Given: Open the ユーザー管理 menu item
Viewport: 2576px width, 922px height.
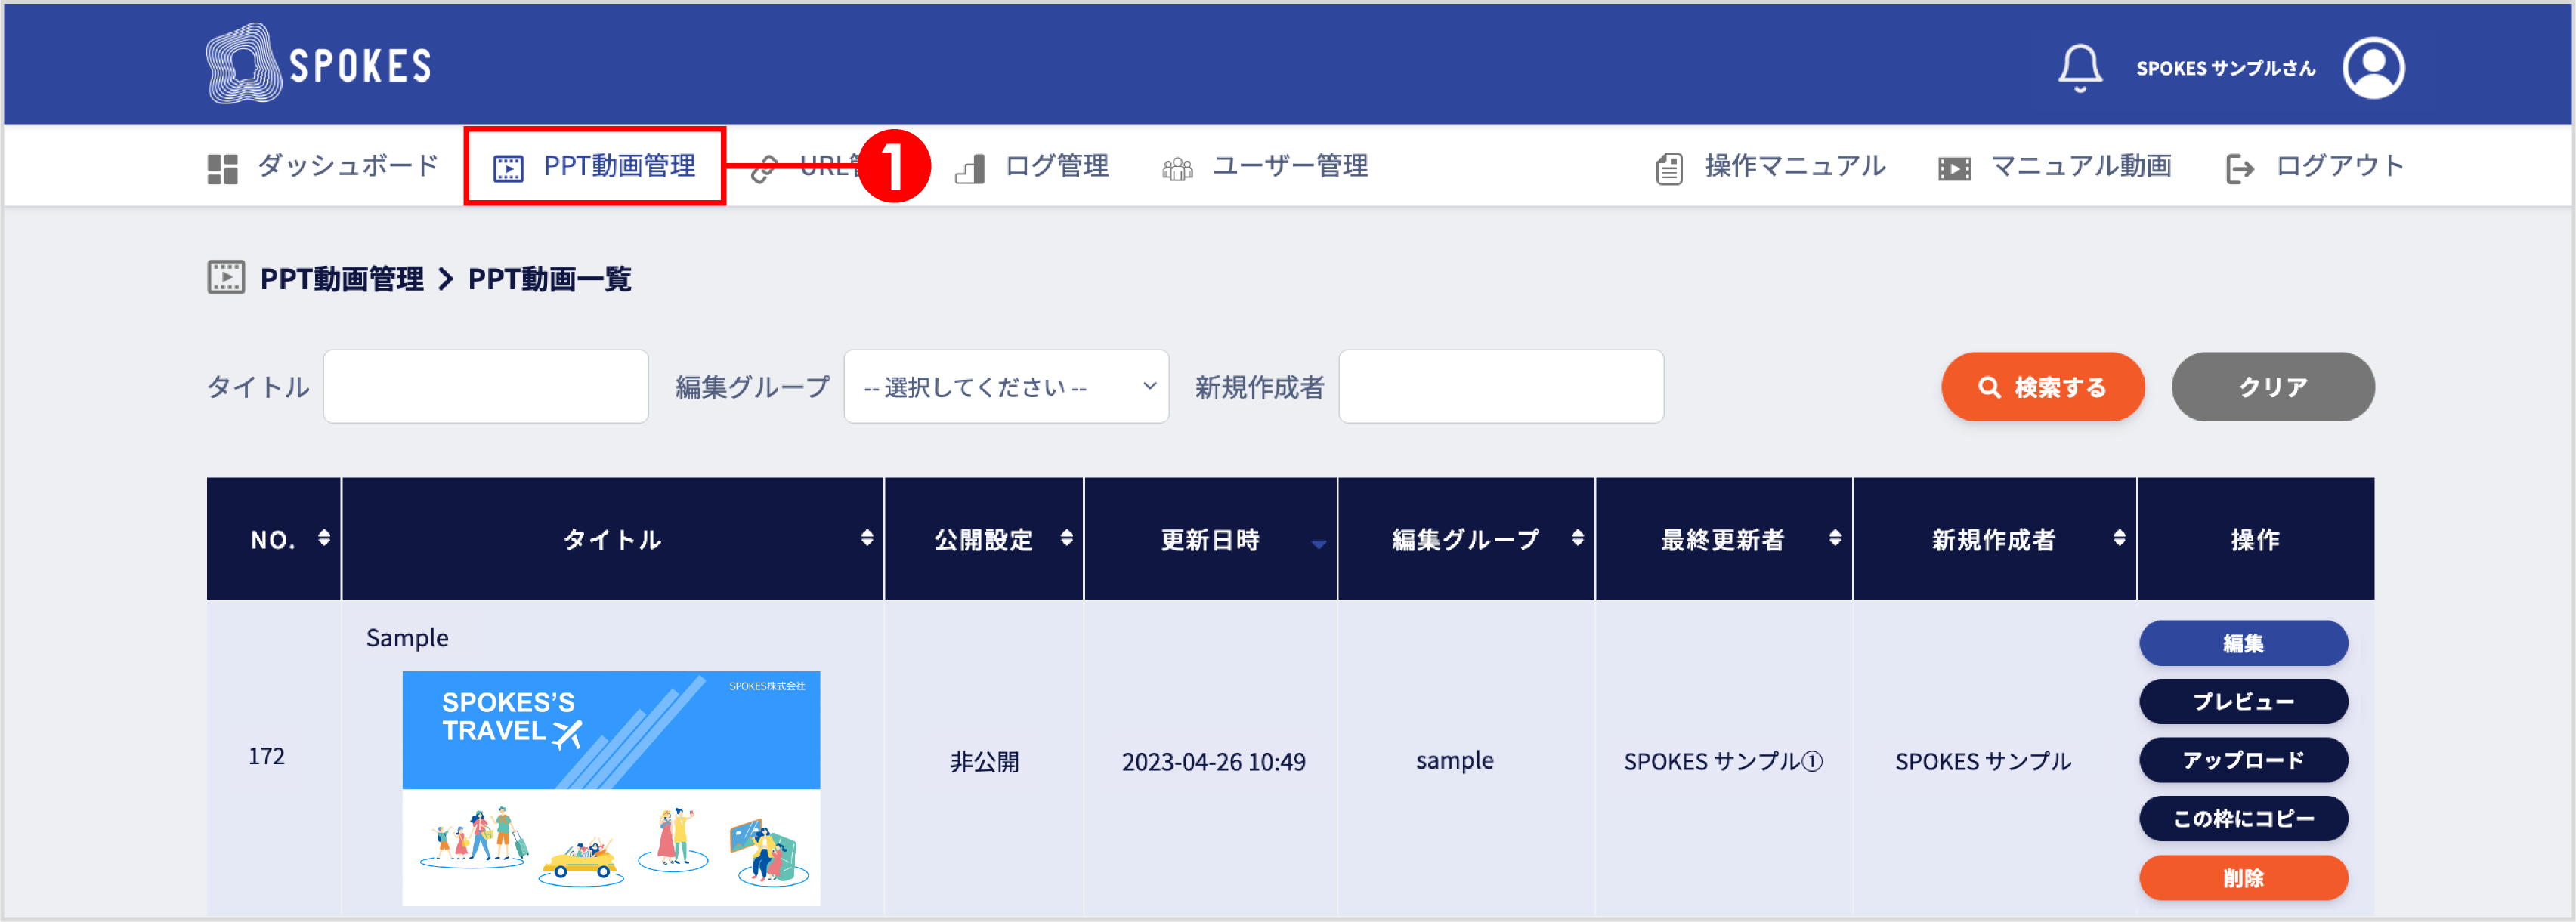Looking at the screenshot, I should (1289, 166).
